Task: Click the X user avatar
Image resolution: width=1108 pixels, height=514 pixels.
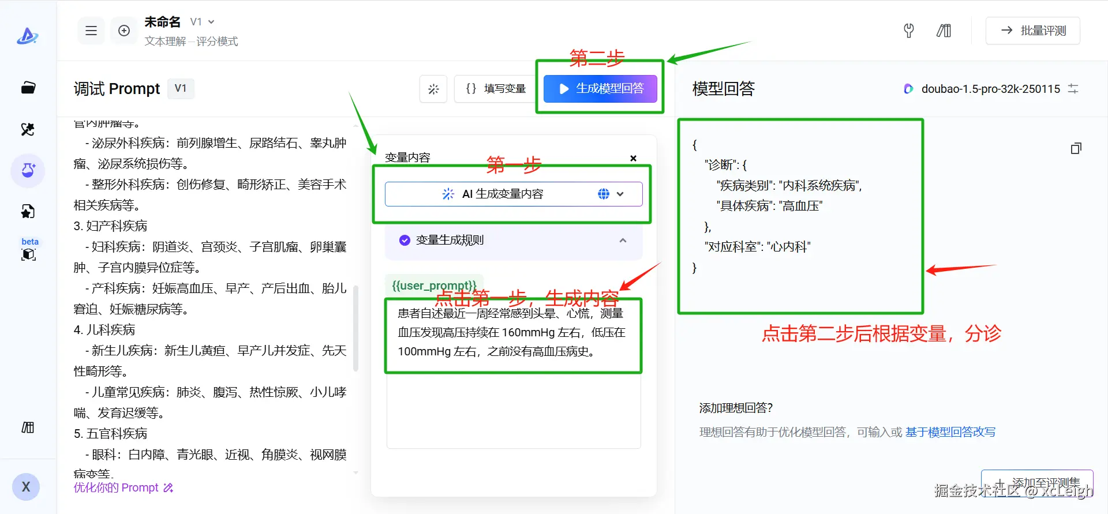Action: [26, 487]
